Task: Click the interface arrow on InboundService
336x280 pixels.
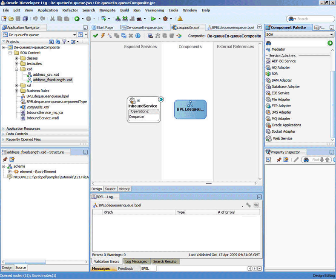Action: (161, 100)
